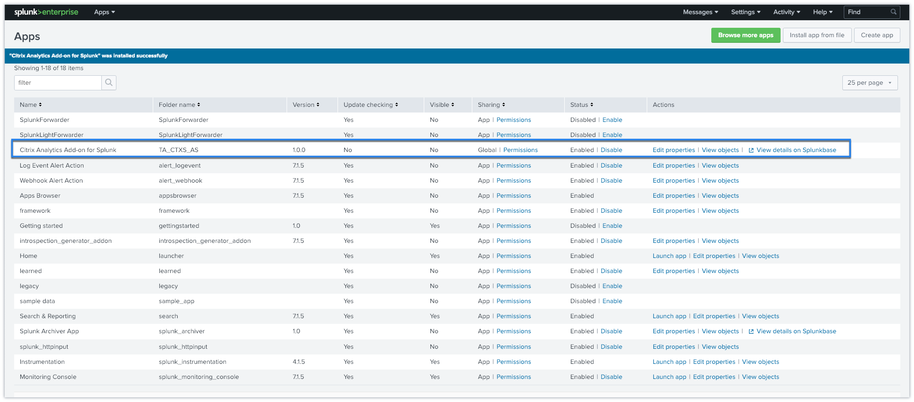
Task: View objects of Search & Reporting
Action: click(x=760, y=316)
